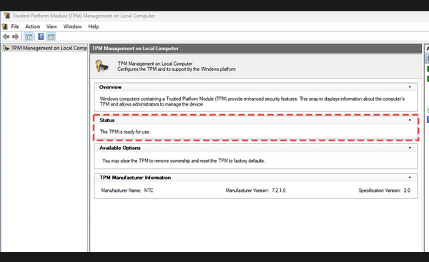Open the Action menu
Screen dimensions: 429x262
[x=33, y=26]
